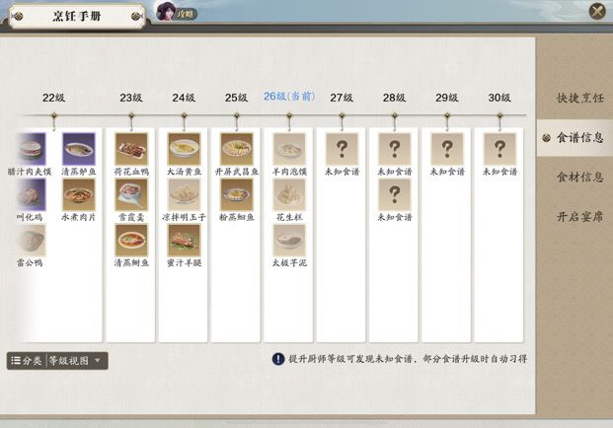Open the 开启宴席 tab
This screenshot has height=428, width=613.
(x=580, y=216)
